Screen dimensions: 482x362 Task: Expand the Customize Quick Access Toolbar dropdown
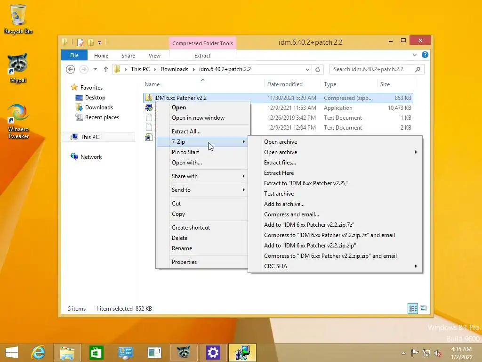tap(100, 43)
